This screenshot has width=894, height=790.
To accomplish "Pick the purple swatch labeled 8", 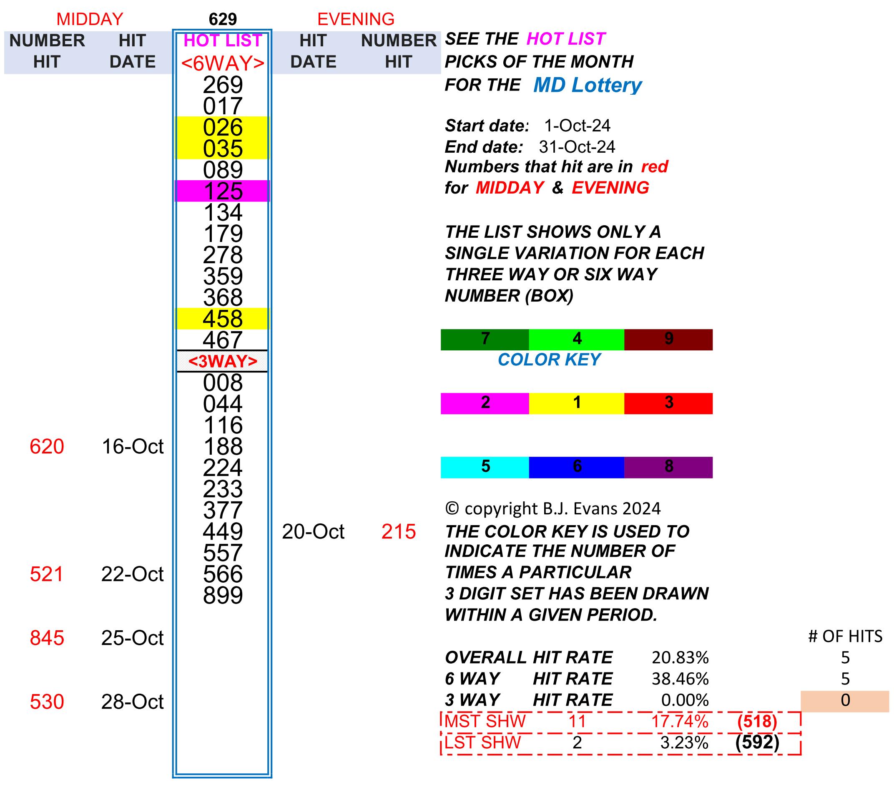I will [668, 467].
